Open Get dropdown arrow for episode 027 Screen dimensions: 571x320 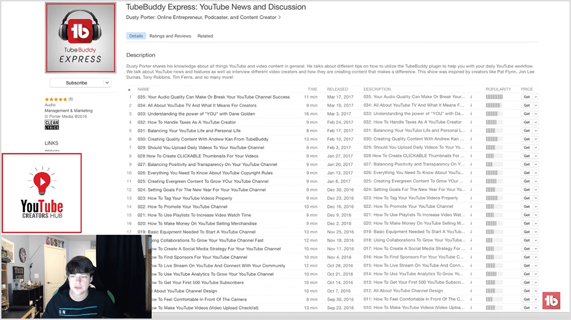click(x=536, y=164)
